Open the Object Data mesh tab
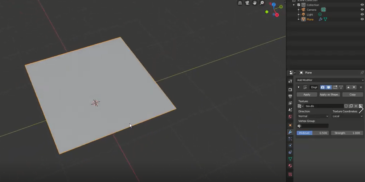Viewport: 365px width, 182px height. pyautogui.click(x=290, y=159)
